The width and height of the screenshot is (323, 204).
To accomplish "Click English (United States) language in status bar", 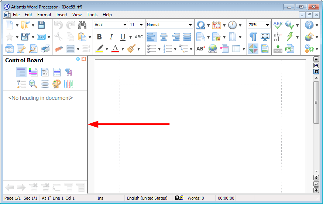I will click(x=147, y=198).
